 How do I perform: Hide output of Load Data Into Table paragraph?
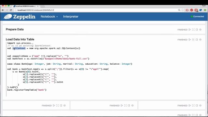point(197,40)
